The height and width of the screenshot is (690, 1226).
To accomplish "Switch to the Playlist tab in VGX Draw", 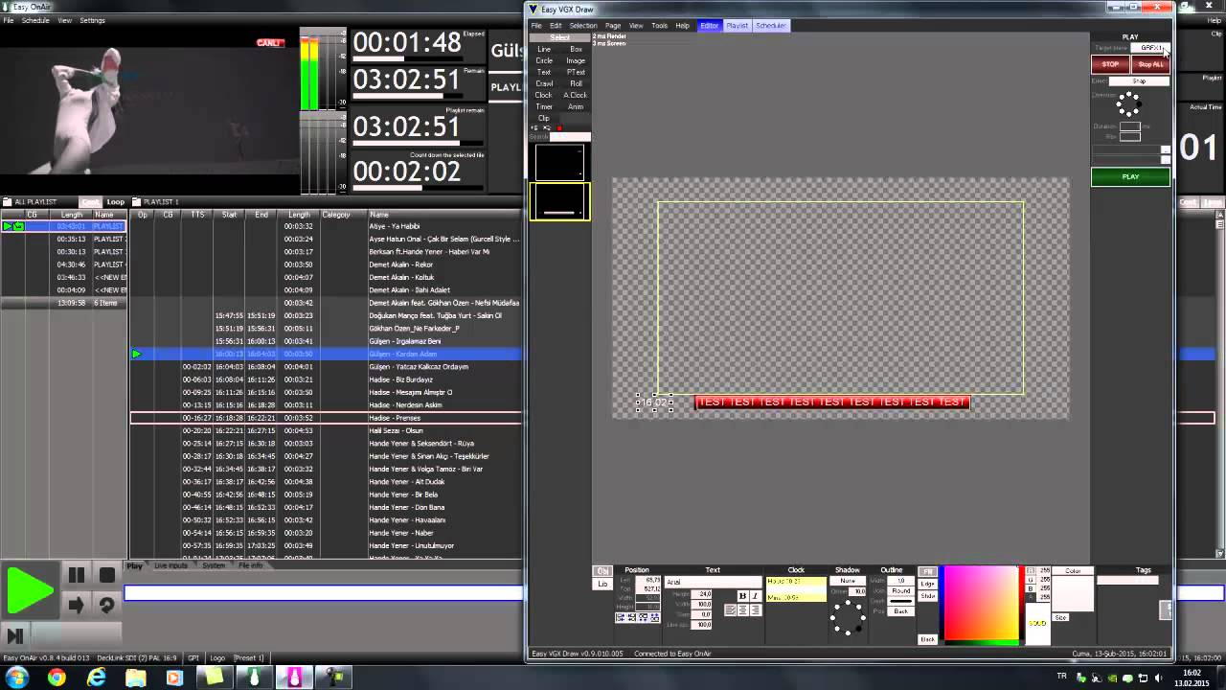I will pos(737,26).
